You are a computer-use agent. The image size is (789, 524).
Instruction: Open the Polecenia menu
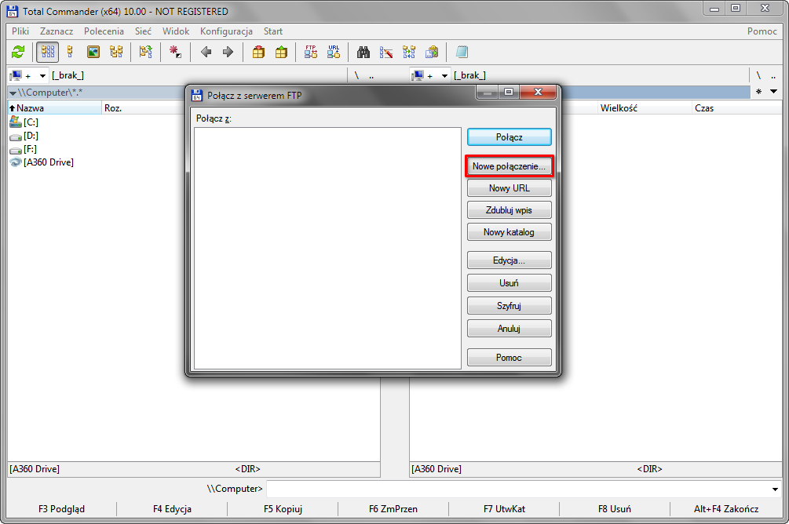104,31
